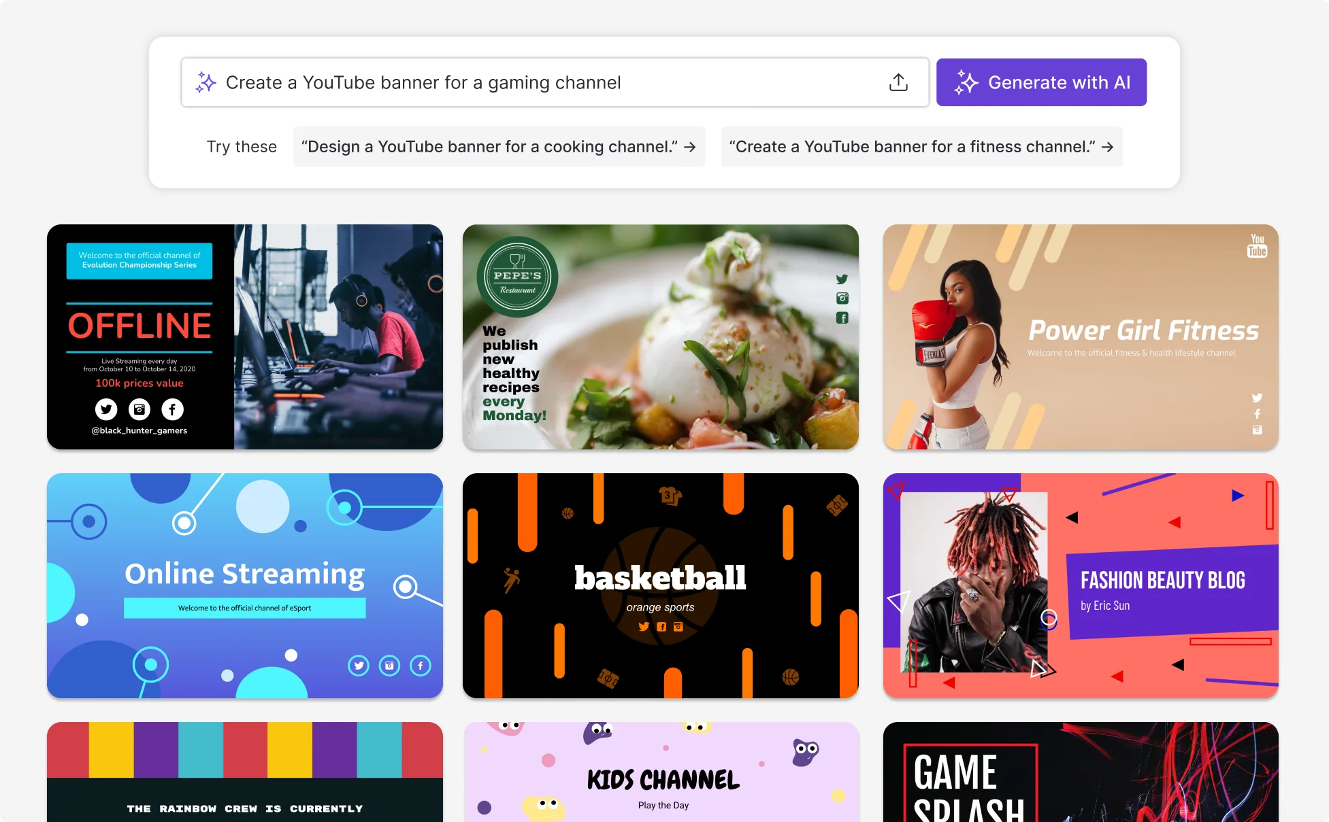This screenshot has height=822, width=1329.
Task: Open Pepe's Restaurant banner template
Action: [661, 337]
